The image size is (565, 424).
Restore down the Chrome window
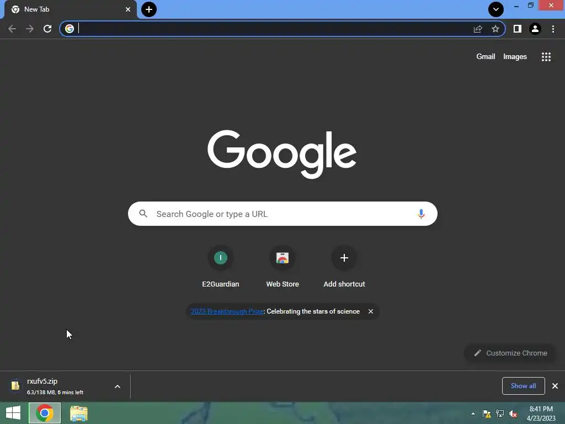(531, 6)
